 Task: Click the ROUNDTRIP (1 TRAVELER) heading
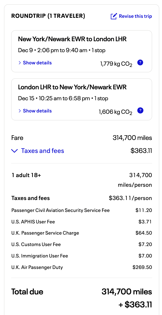pos(48,16)
